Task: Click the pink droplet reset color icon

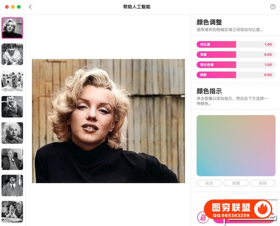Action: click(203, 217)
